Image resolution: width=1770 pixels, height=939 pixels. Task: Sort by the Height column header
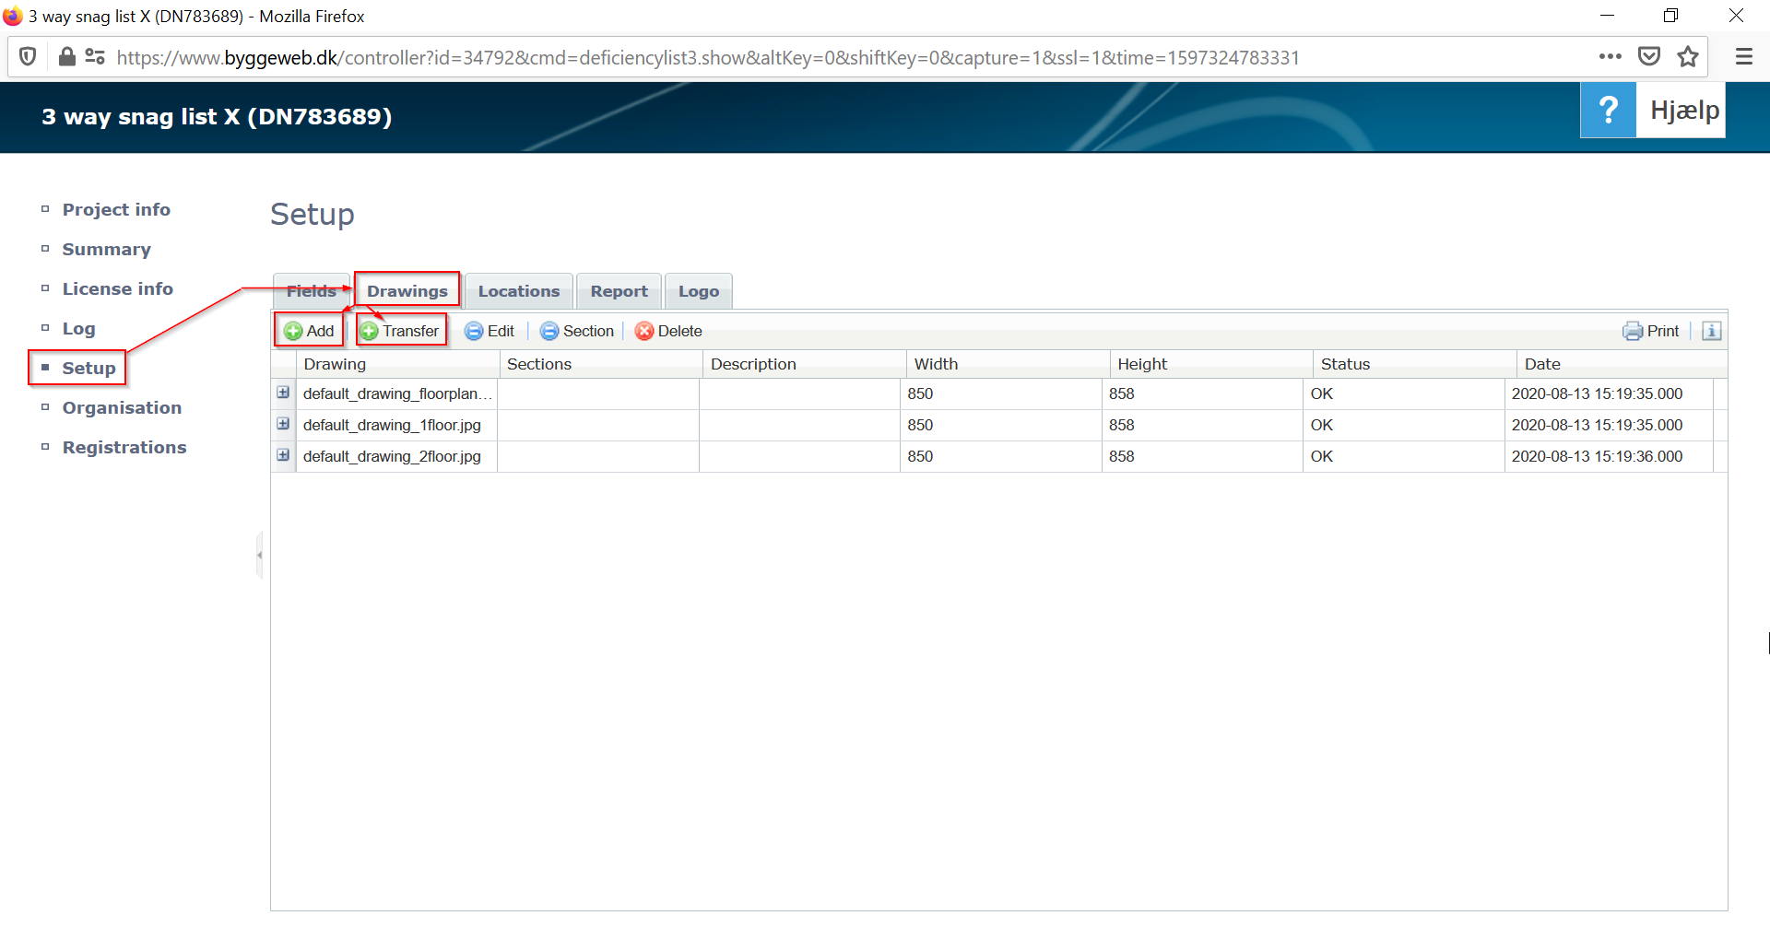(x=1211, y=364)
